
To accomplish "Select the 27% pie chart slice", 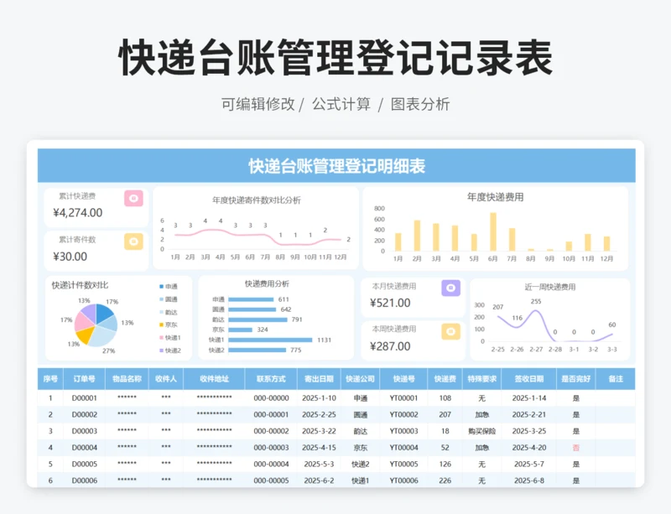I will click(102, 337).
